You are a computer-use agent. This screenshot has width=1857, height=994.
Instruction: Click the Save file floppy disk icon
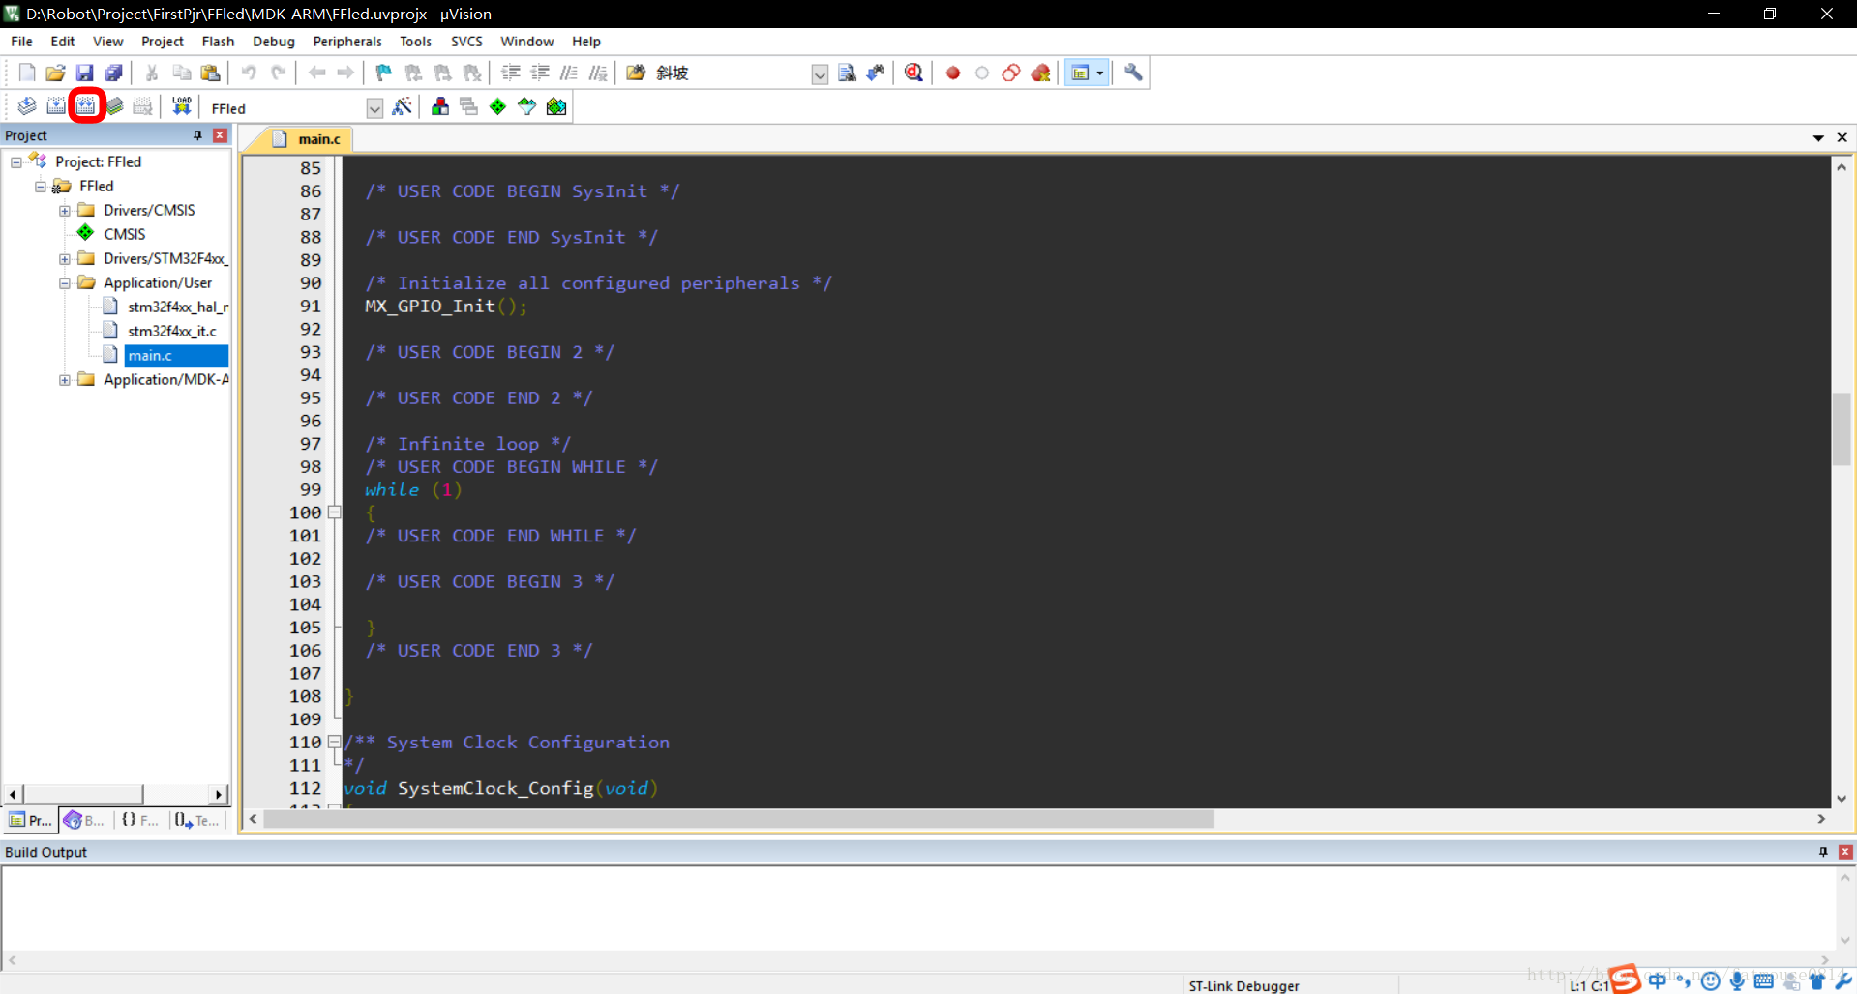click(84, 73)
